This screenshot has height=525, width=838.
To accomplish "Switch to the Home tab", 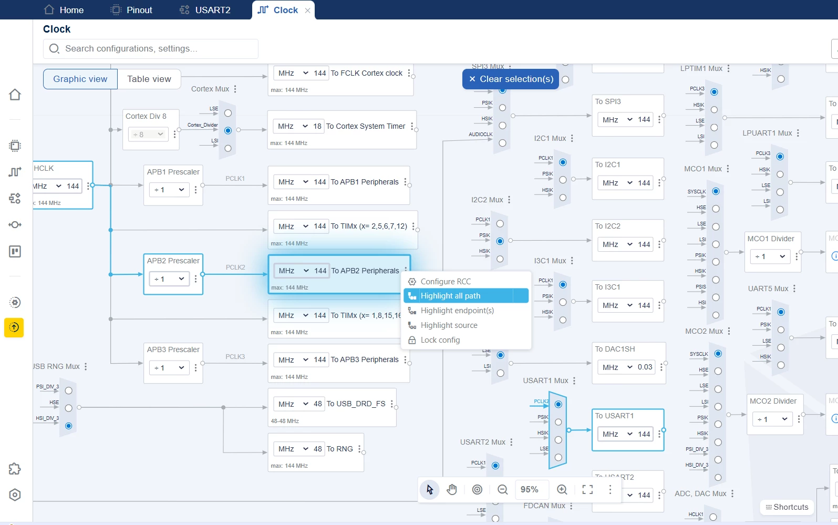I will tap(64, 10).
